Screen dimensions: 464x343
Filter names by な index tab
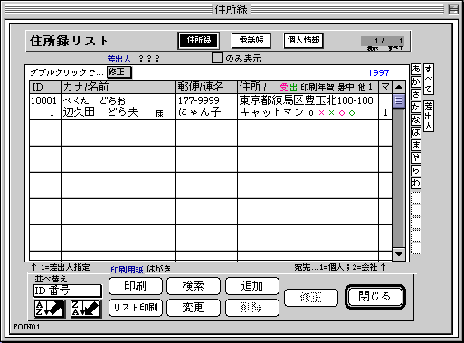[x=416, y=119]
